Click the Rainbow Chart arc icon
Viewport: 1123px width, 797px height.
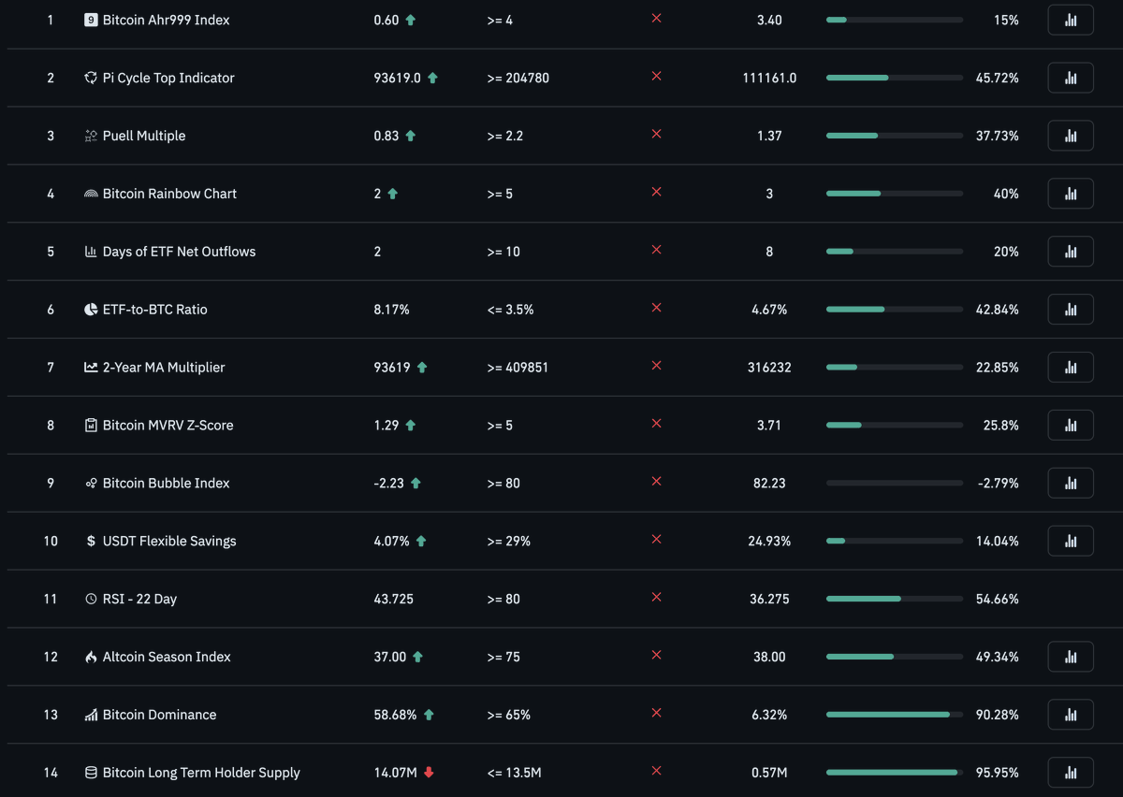coord(91,194)
